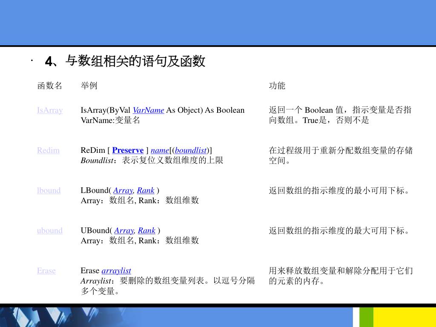The width and height of the screenshot is (436, 327).
Task: Click the heading 4、与数组相关的语句及函数
Action: click(x=125, y=61)
